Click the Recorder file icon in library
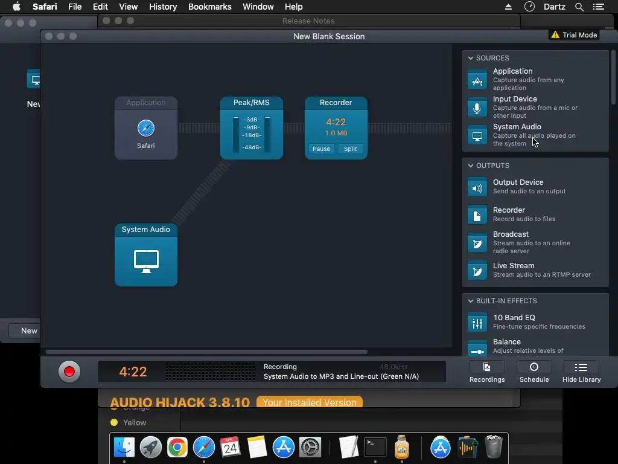The width and height of the screenshot is (618, 464). pos(477,216)
